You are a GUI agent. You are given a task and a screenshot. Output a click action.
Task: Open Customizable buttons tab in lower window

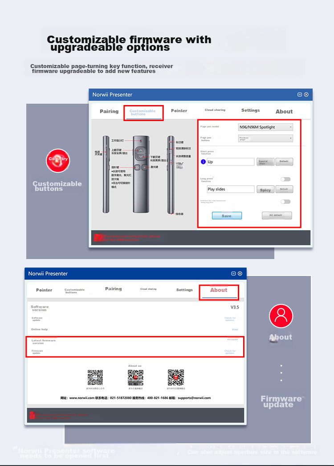coord(74,291)
